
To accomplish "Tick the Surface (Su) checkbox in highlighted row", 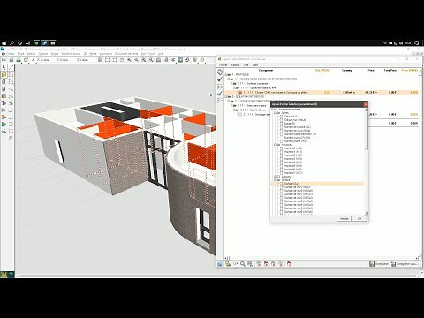I will pos(281,184).
